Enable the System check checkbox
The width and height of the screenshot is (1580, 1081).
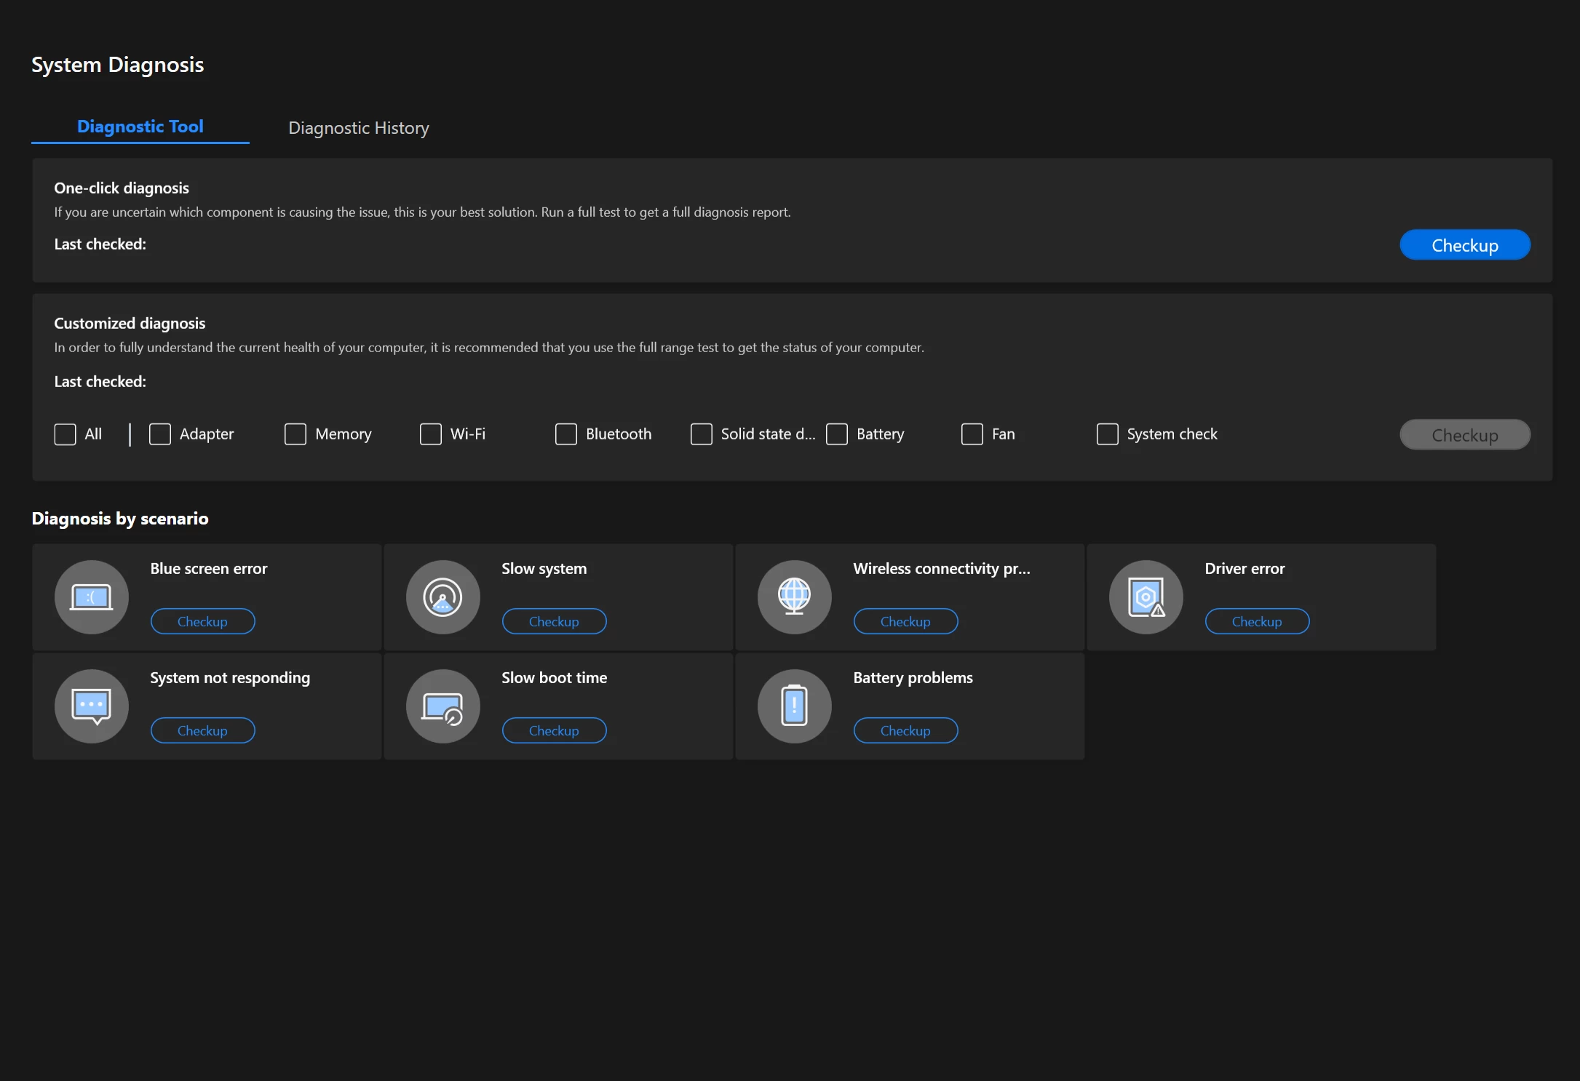[x=1108, y=434]
